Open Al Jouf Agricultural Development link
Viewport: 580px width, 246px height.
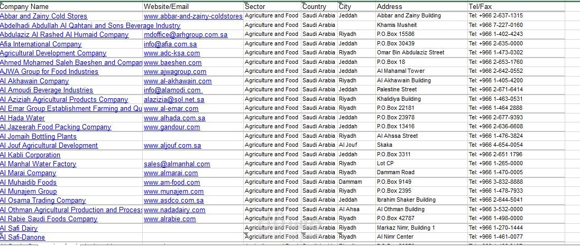[49, 146]
